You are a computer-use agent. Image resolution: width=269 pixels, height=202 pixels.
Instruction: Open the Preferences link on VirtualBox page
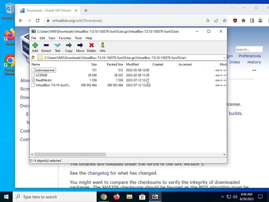coord(250,56)
